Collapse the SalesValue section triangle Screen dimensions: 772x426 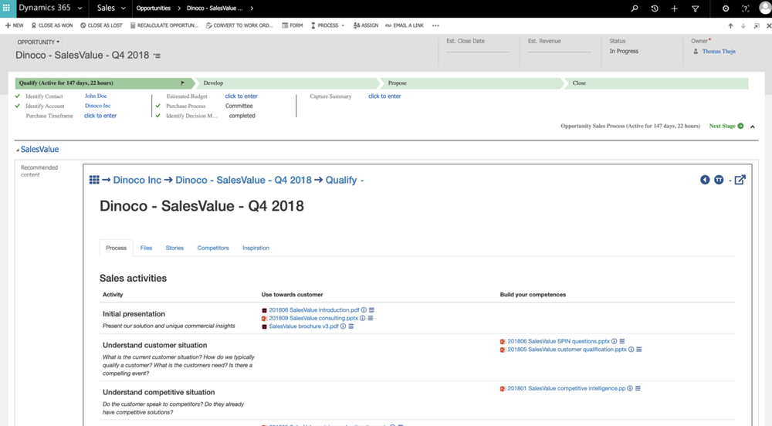[x=17, y=150]
